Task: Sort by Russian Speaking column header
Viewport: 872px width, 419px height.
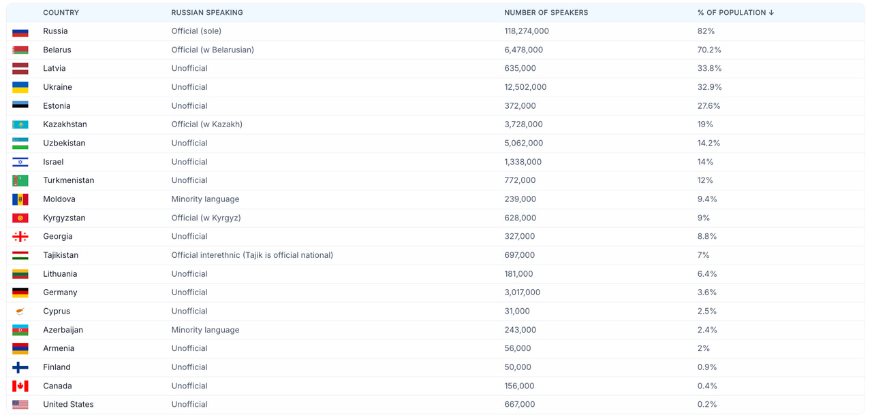Action: coord(207,13)
